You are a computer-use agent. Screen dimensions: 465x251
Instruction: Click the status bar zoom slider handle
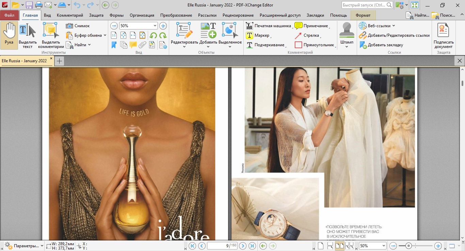point(408,246)
